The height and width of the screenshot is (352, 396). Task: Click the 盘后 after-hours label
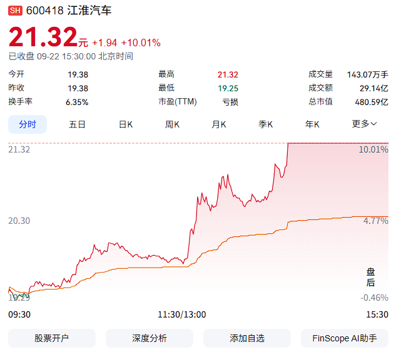[x=370, y=278]
